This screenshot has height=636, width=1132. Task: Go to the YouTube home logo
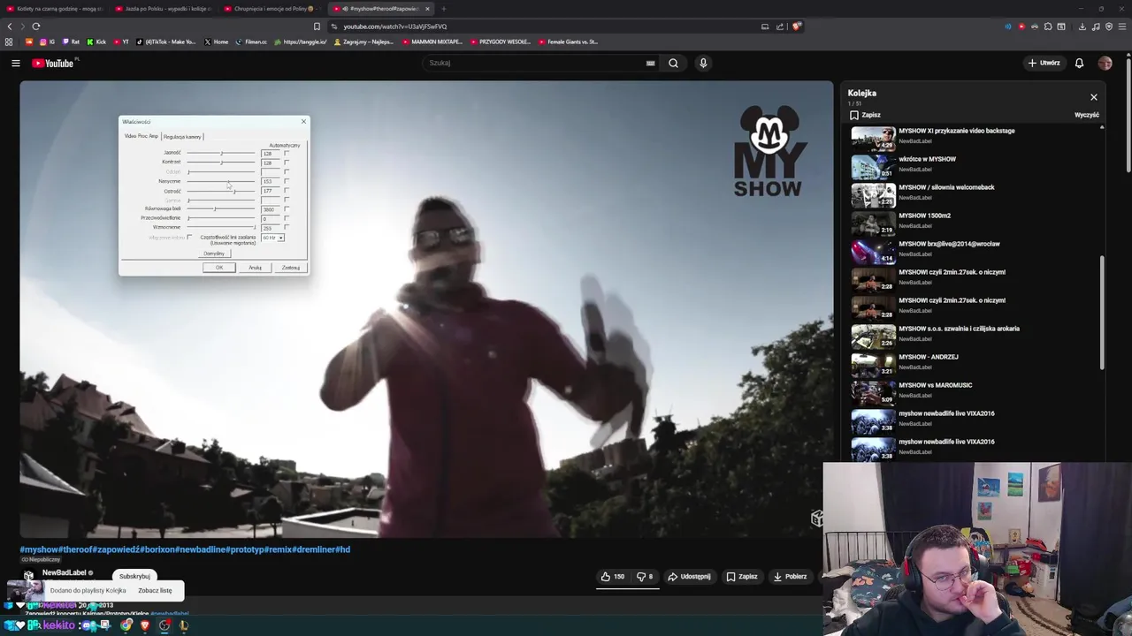point(53,63)
